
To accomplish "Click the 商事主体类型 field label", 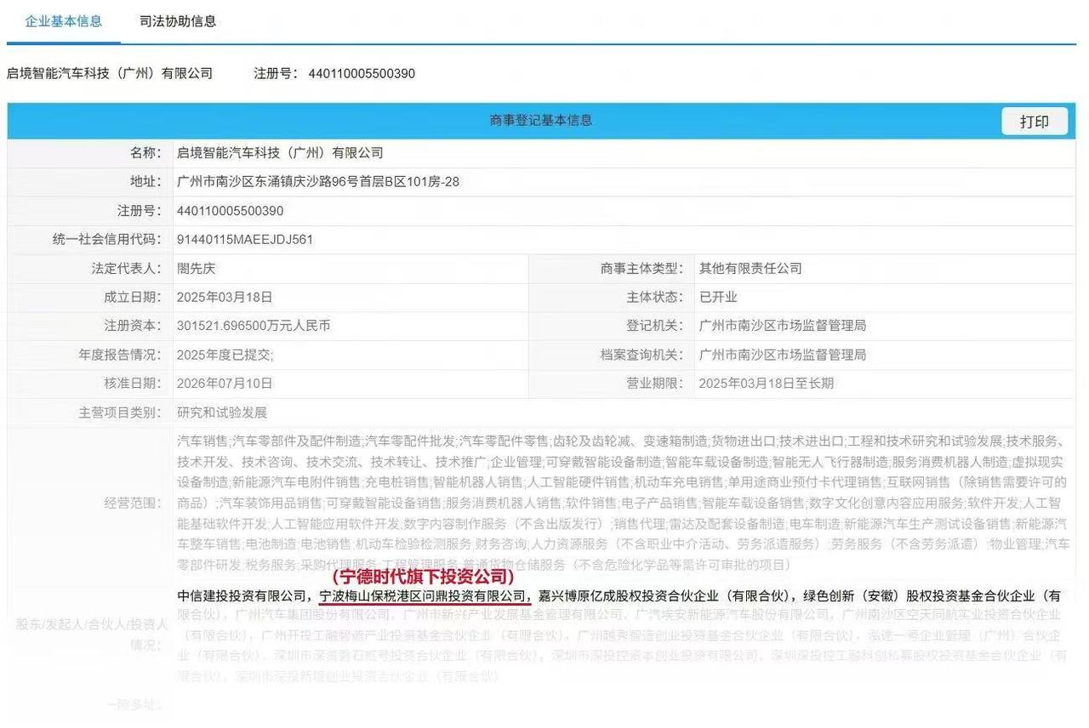I will click(641, 269).
